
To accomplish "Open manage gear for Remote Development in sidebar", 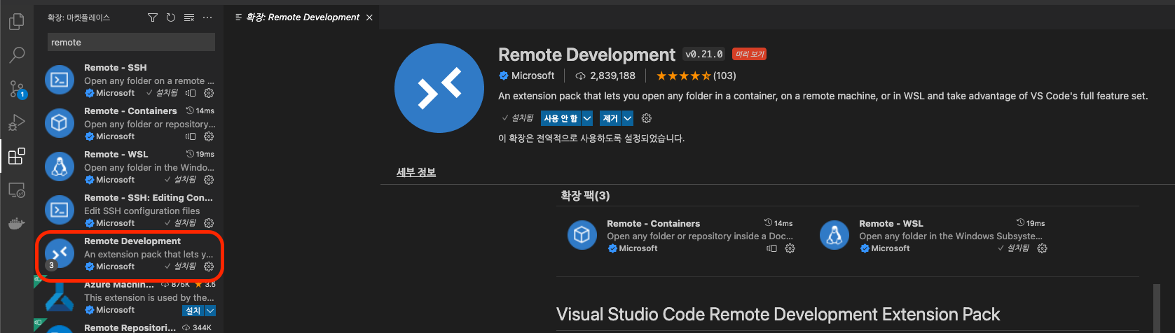I will [x=209, y=267].
